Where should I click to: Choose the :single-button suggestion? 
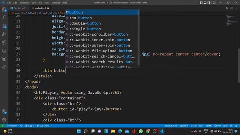pos(102,29)
